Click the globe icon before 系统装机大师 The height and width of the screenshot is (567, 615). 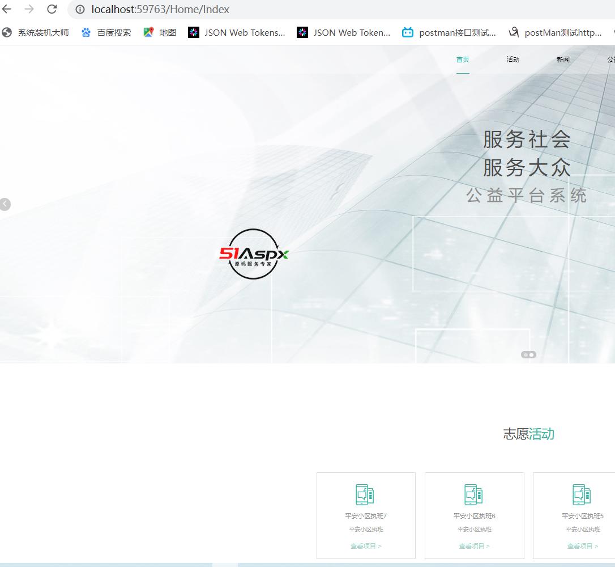[7, 32]
